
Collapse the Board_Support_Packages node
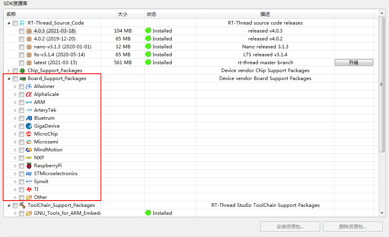(9, 79)
